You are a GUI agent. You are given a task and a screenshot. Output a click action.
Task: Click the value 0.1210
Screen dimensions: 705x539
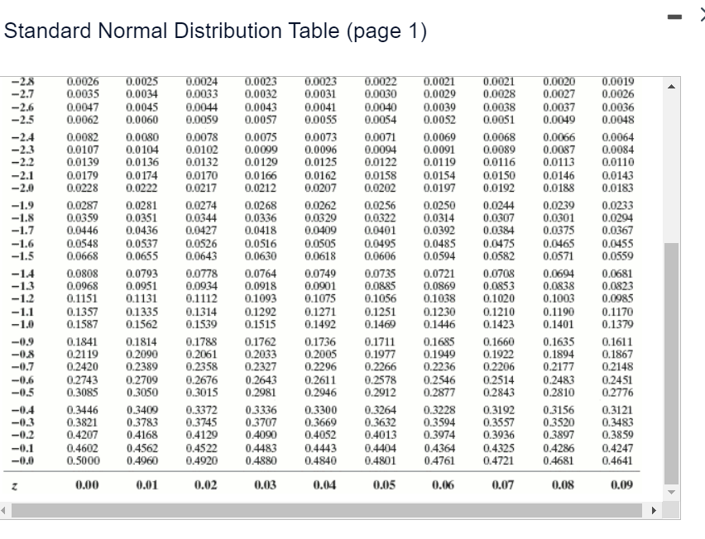coord(499,312)
